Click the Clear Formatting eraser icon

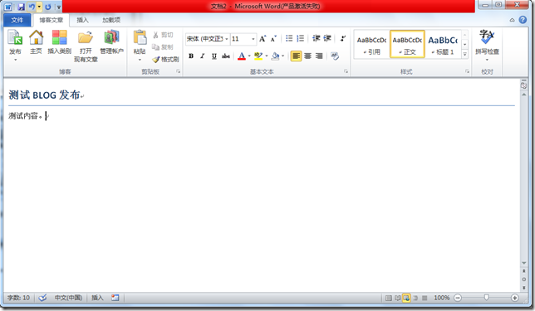[x=335, y=56]
